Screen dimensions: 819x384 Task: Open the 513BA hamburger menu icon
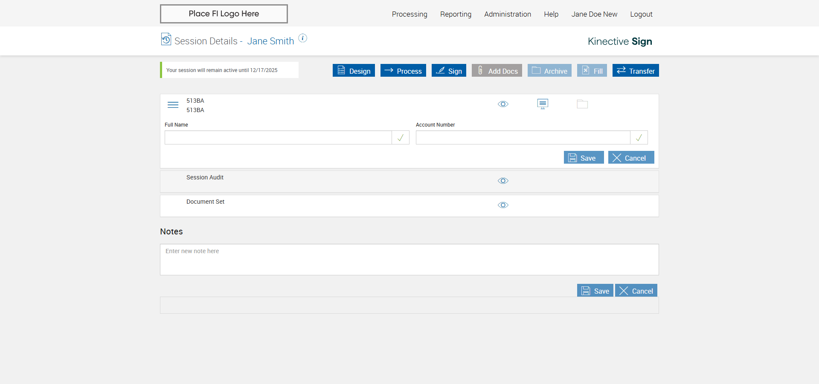(173, 105)
